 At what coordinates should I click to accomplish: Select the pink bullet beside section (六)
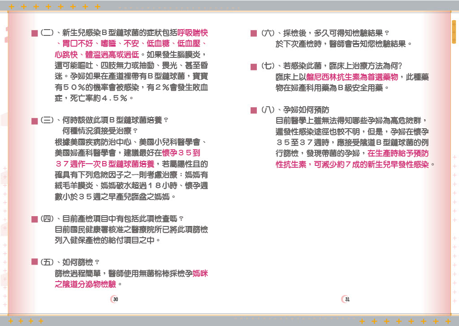[x=254, y=34]
